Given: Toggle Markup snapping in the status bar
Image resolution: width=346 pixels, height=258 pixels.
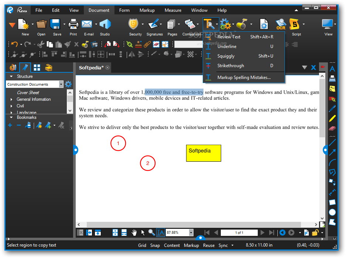Looking at the screenshot, I should point(191,245).
